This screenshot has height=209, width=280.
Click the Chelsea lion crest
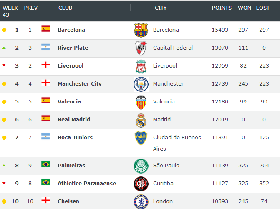(x=141, y=201)
